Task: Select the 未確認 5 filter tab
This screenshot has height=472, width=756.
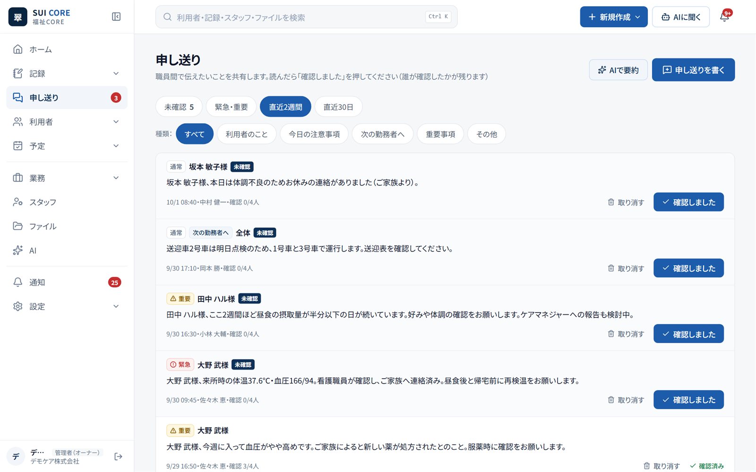Action: pos(179,107)
